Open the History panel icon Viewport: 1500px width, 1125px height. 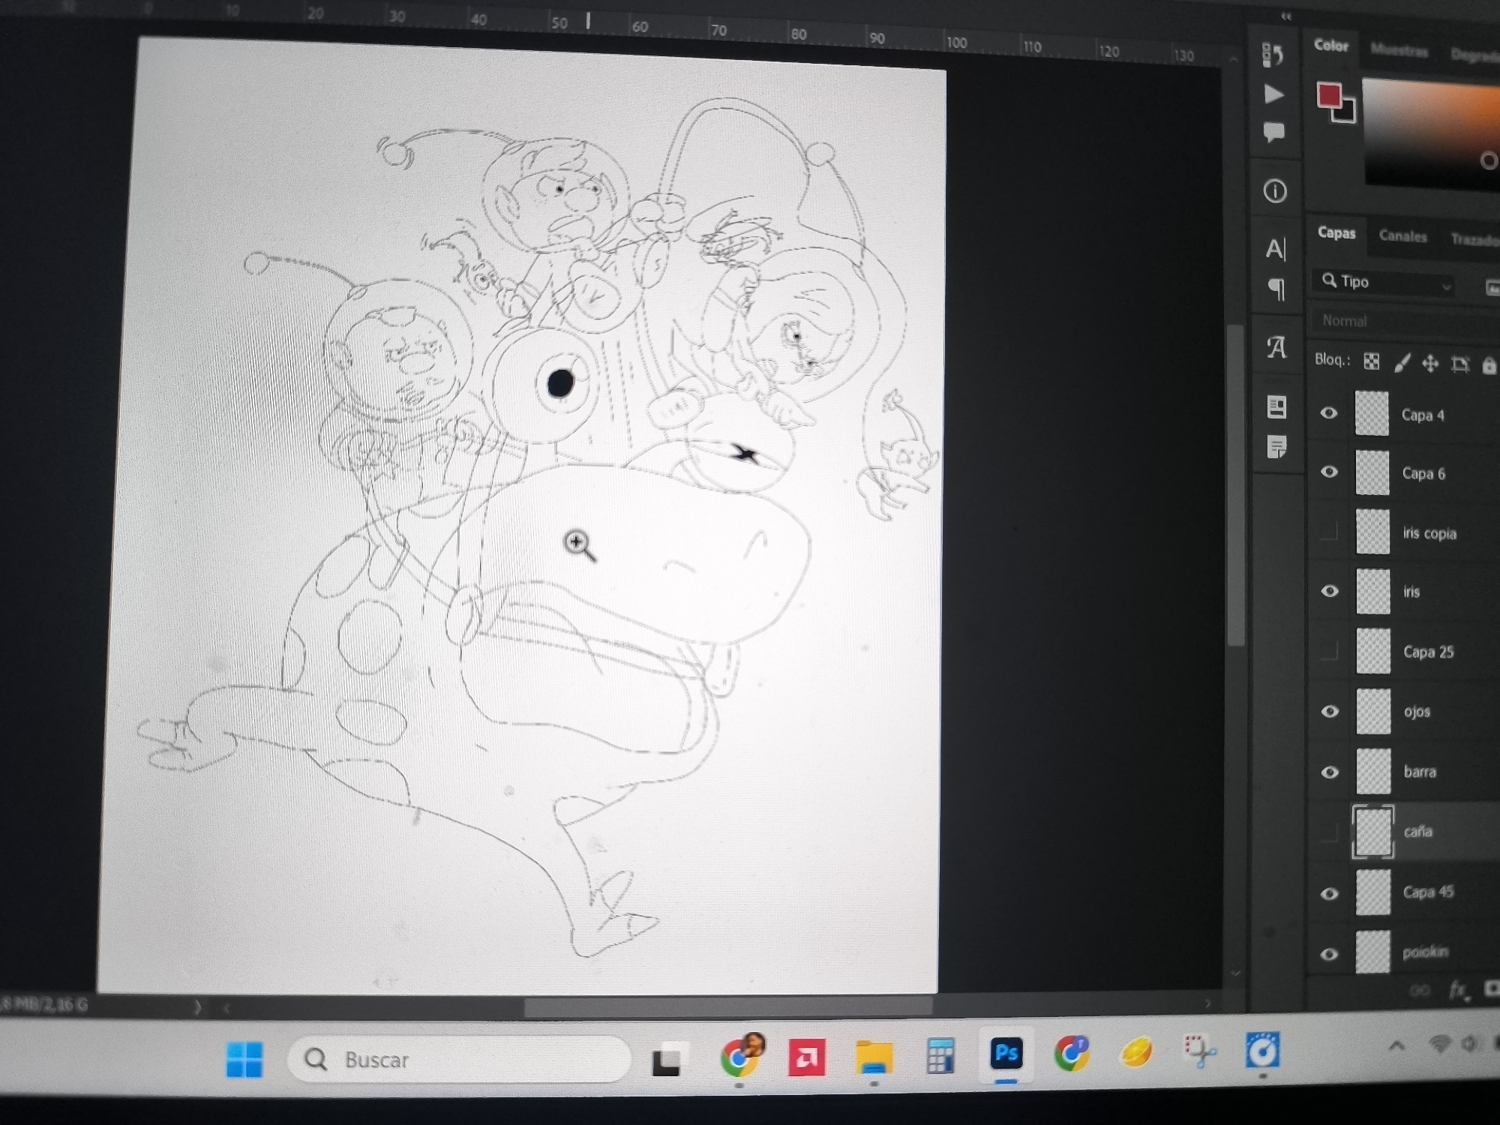pyautogui.click(x=1273, y=55)
